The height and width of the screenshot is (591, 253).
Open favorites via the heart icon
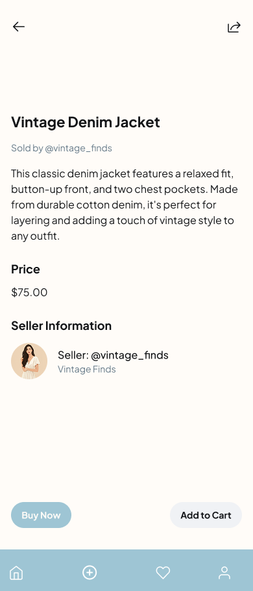[163, 573]
